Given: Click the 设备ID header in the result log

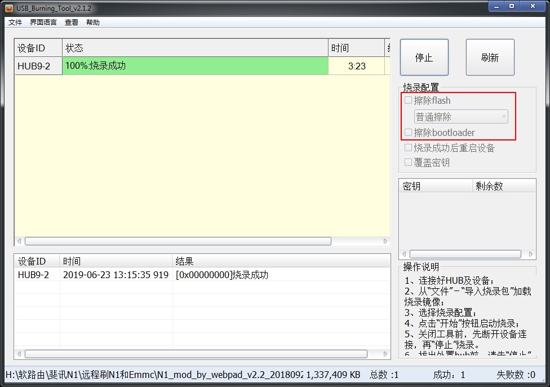Looking at the screenshot, I should 37,261.
